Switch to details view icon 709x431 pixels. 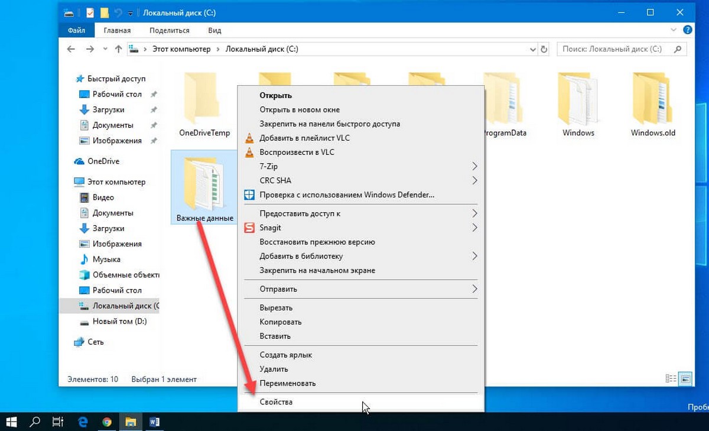[671, 379]
